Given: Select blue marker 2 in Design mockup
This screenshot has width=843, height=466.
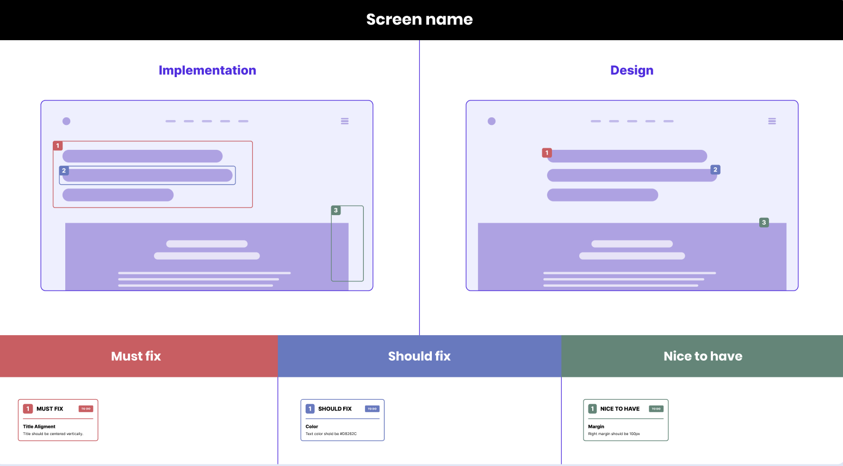Looking at the screenshot, I should (716, 170).
